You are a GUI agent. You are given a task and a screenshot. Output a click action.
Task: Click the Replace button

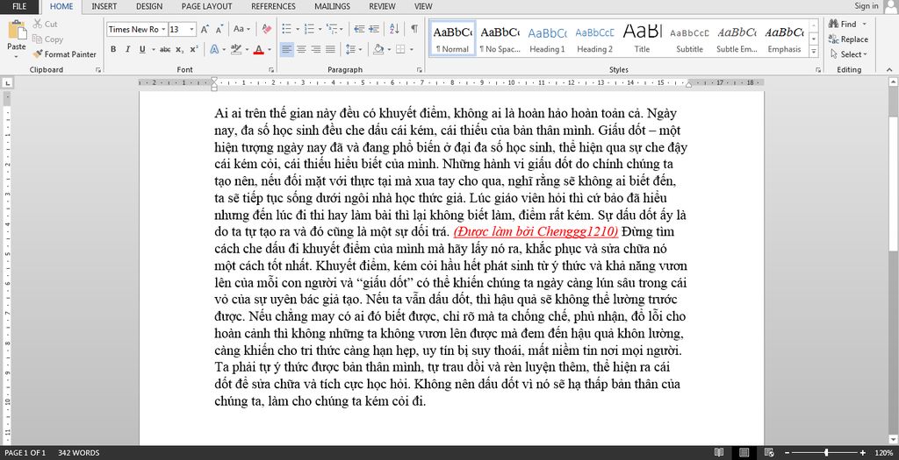point(848,39)
